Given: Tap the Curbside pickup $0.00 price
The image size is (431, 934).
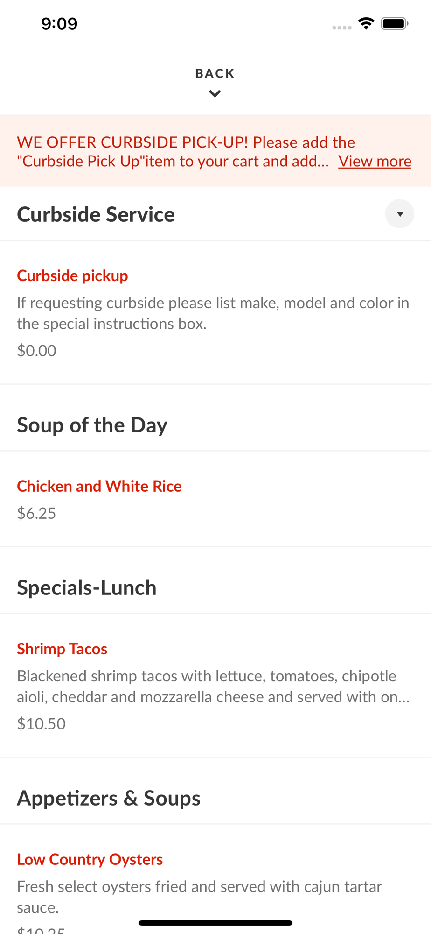Looking at the screenshot, I should pyautogui.click(x=36, y=351).
